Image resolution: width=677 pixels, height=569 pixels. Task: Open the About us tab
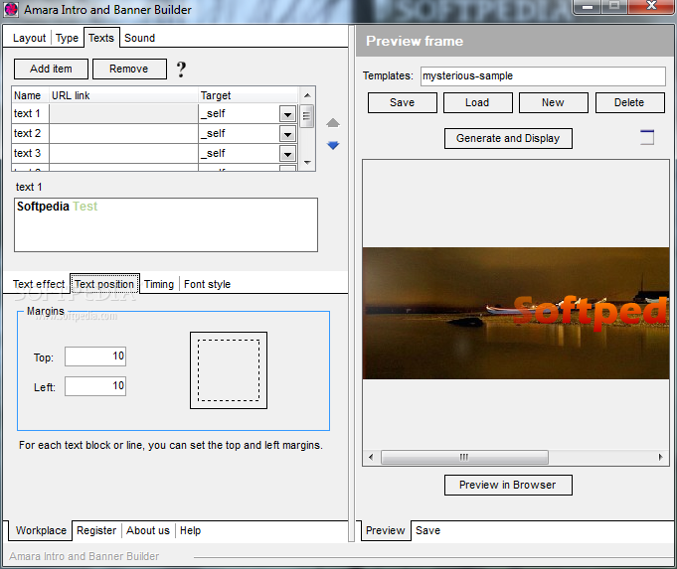148,530
